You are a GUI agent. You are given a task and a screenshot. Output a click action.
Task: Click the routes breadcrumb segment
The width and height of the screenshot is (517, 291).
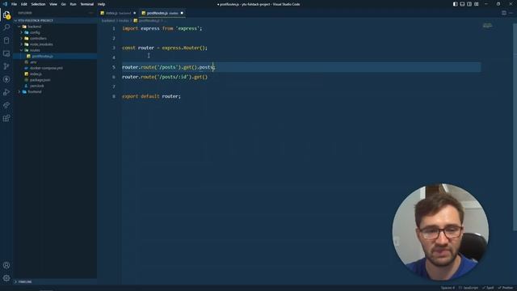click(124, 20)
